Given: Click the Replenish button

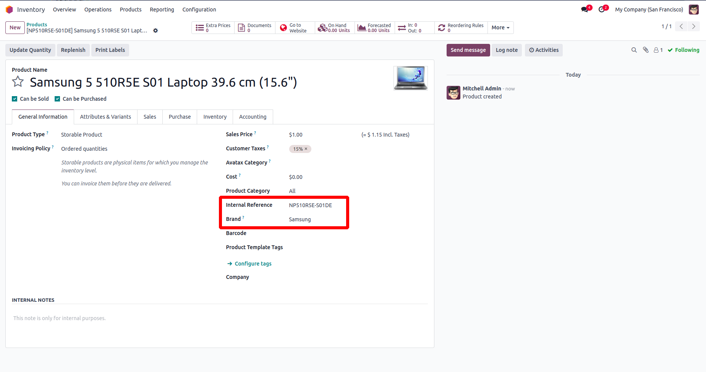Looking at the screenshot, I should (73, 50).
